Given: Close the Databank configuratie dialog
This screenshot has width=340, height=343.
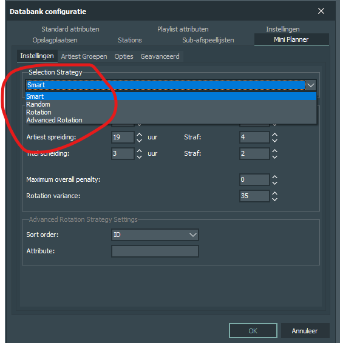Looking at the screenshot, I should (x=321, y=11).
